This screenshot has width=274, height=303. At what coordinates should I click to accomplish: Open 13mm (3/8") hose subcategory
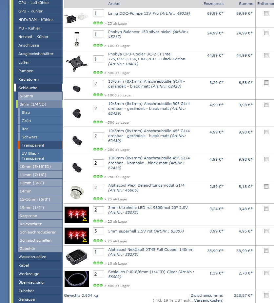coord(40,183)
